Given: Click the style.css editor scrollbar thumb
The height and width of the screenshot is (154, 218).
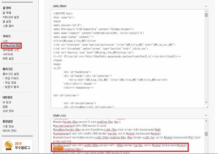Looking at the screenshot, I should 206,134.
